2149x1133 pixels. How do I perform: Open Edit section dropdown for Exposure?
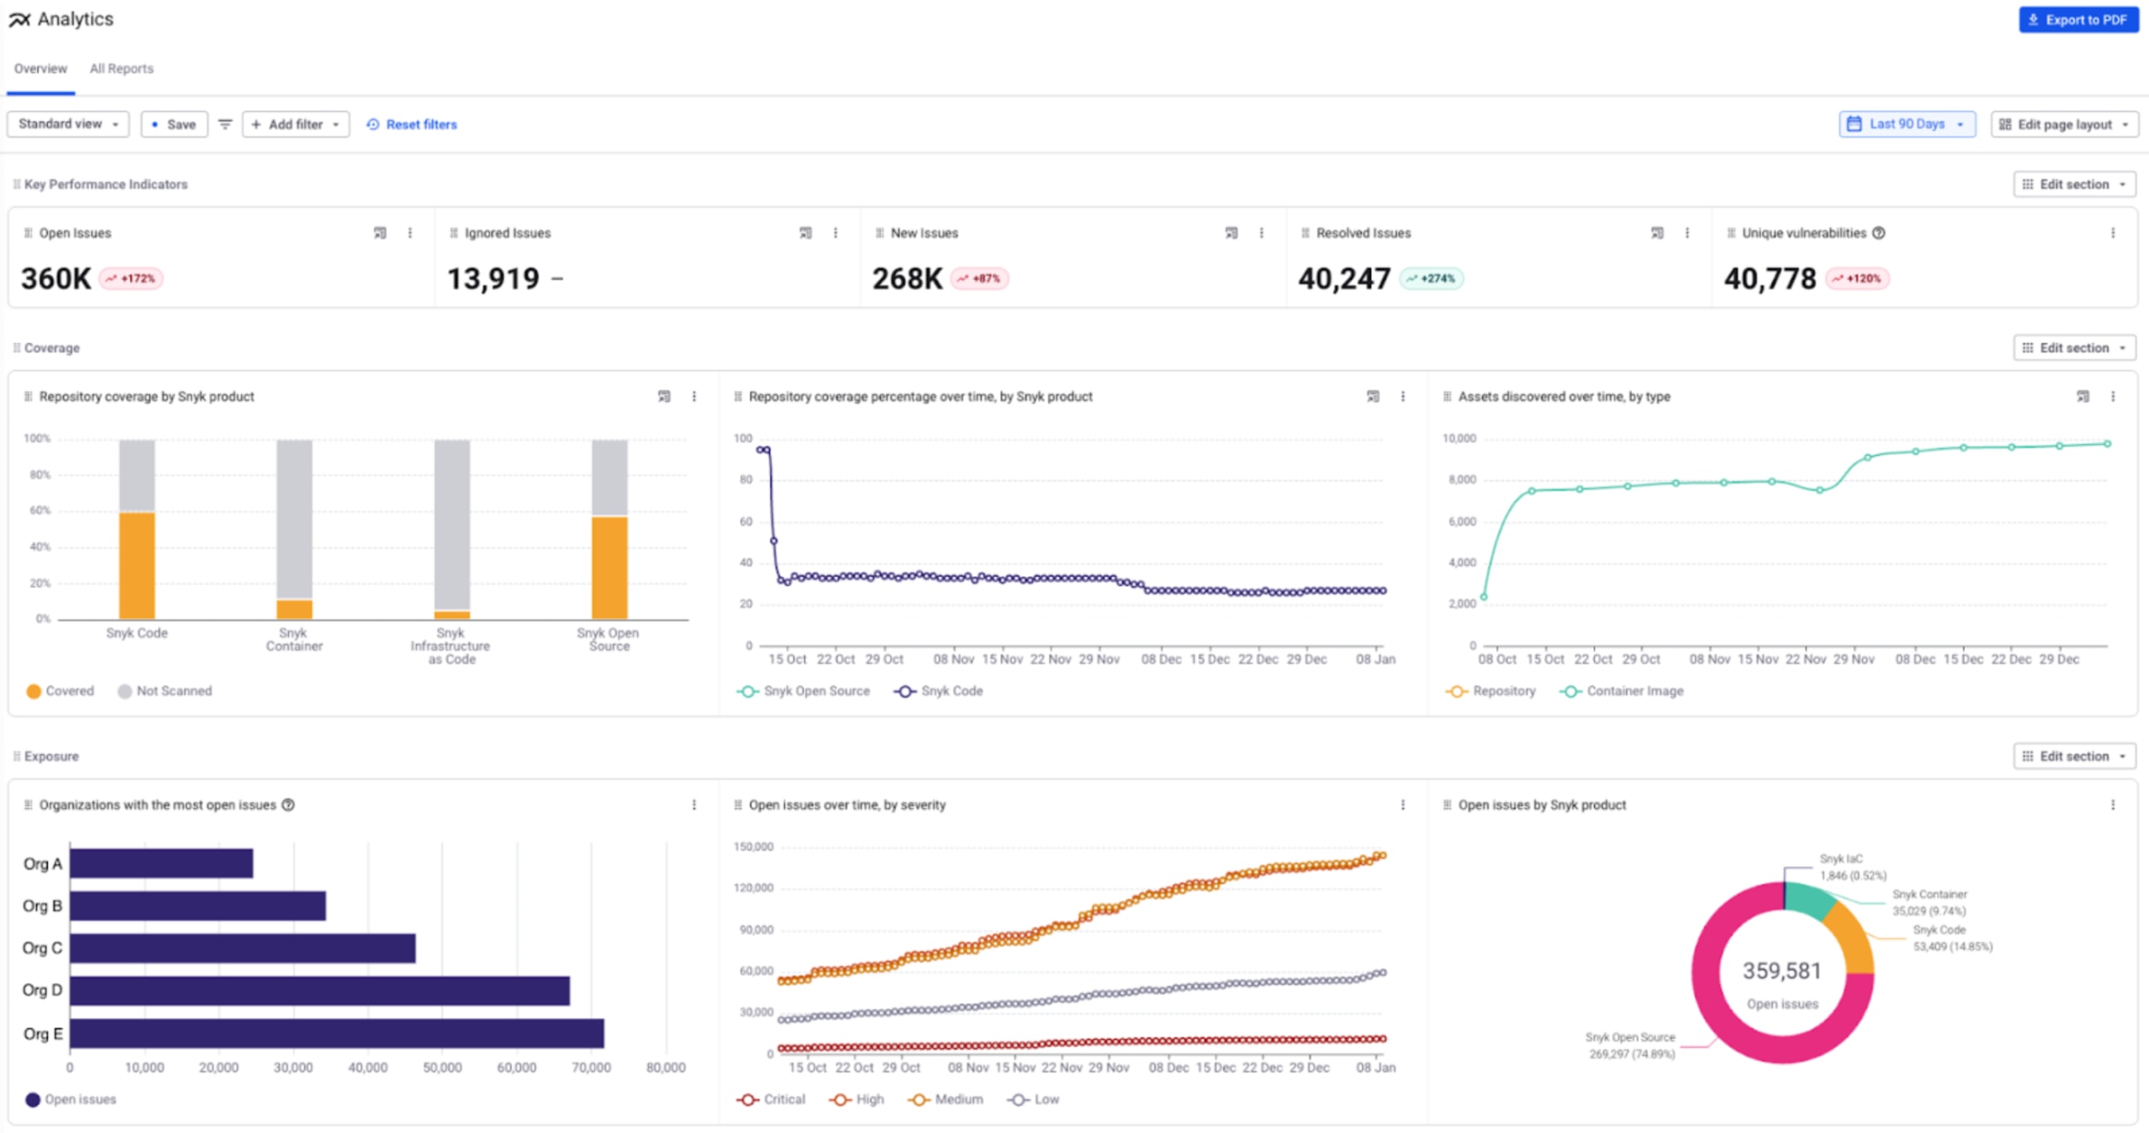[x=2074, y=756]
